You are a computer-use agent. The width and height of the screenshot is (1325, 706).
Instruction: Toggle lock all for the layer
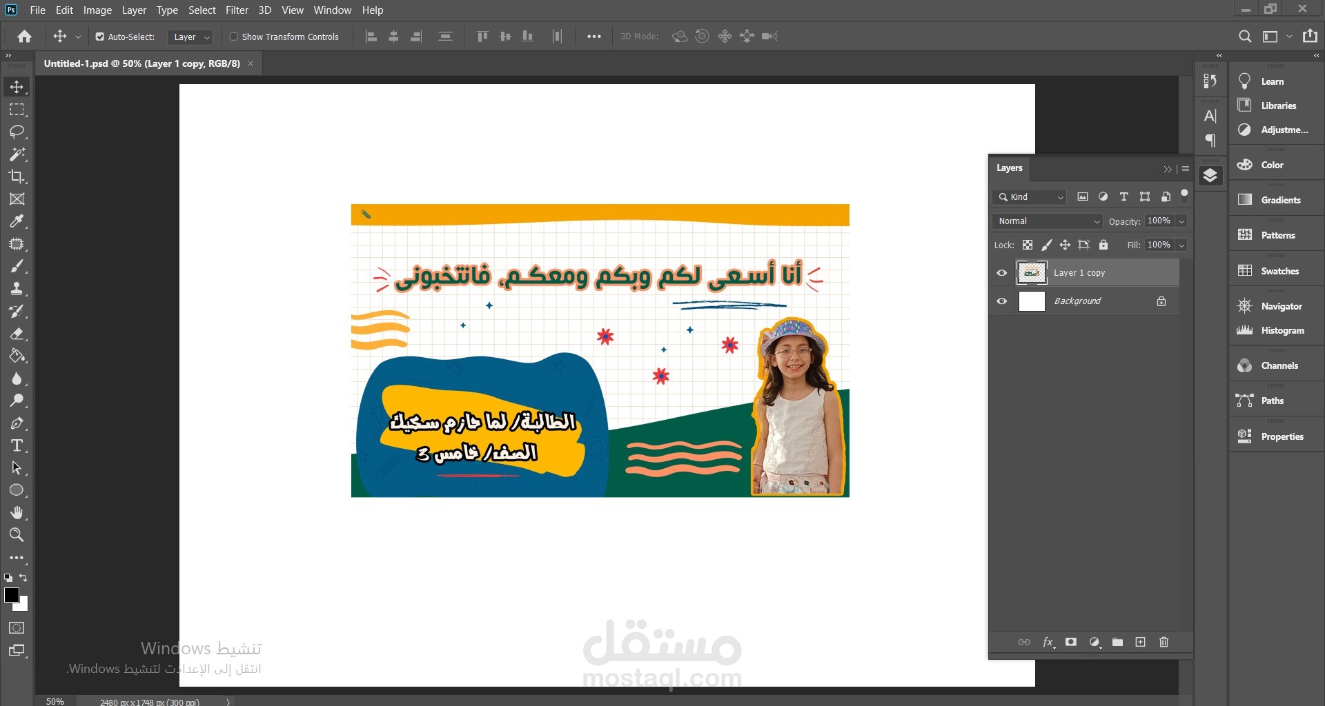click(1103, 245)
